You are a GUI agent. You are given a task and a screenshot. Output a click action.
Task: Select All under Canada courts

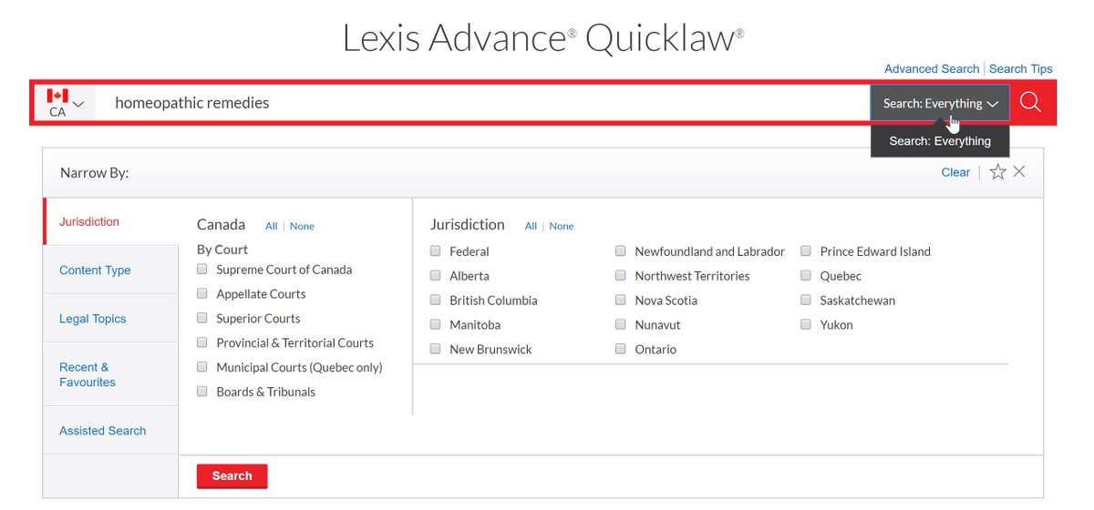coord(272,226)
